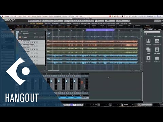
Task: Open the File menu
Action: point(12,16)
